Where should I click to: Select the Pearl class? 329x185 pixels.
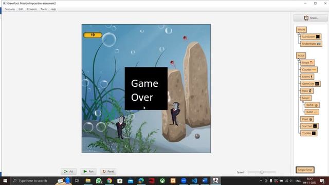click(x=307, y=119)
